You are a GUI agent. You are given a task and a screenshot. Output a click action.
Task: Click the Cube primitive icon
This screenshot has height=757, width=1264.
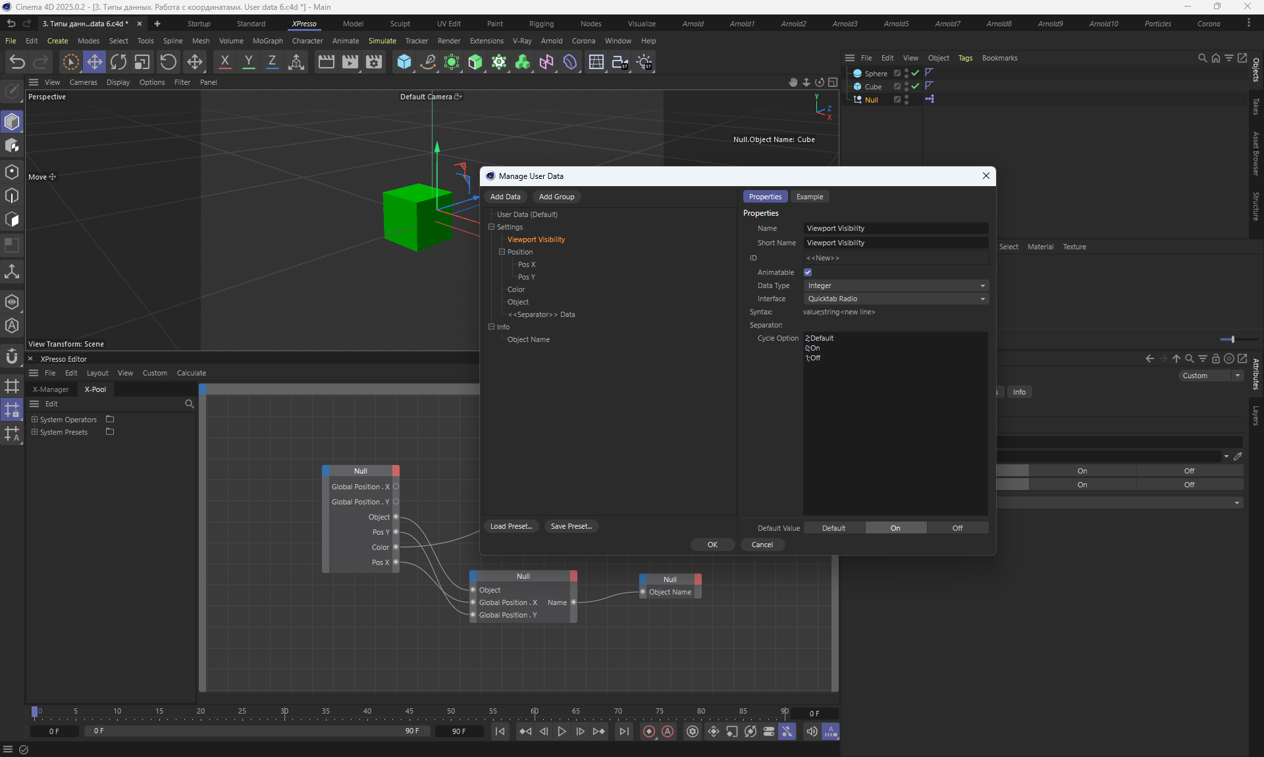(404, 62)
